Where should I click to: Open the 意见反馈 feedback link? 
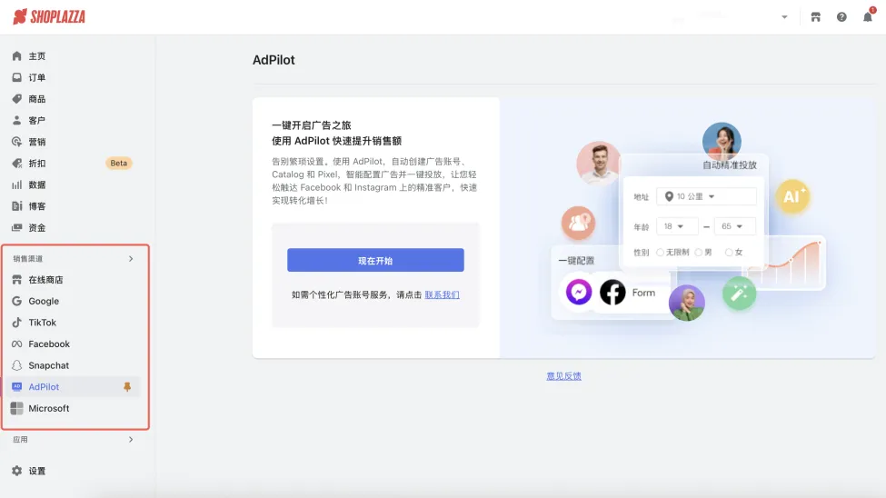tap(564, 376)
